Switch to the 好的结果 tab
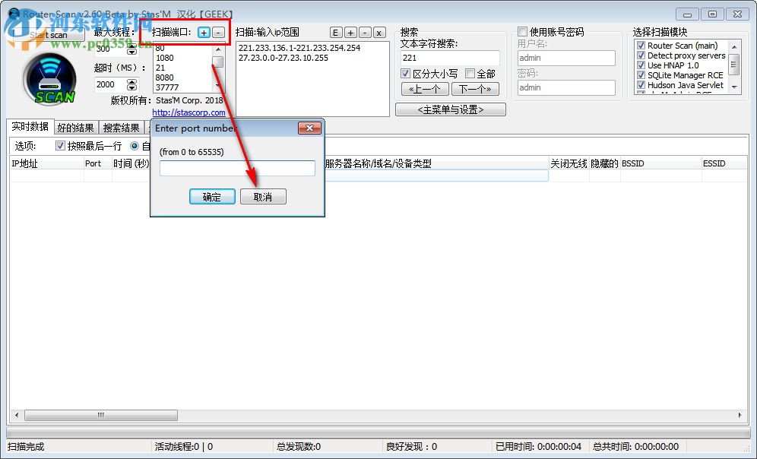 click(x=76, y=127)
